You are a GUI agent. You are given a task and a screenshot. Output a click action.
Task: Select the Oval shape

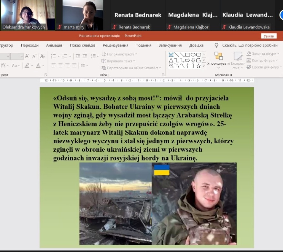tap(193, 55)
